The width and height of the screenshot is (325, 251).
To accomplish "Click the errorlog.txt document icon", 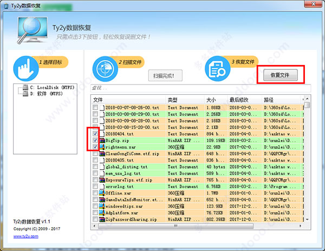I will (x=102, y=186).
